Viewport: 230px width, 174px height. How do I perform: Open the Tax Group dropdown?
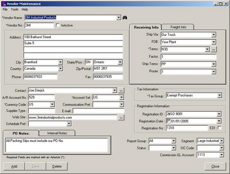pos(220,96)
